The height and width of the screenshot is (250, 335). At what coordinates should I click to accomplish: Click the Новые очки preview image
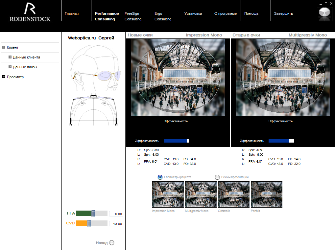(178, 77)
